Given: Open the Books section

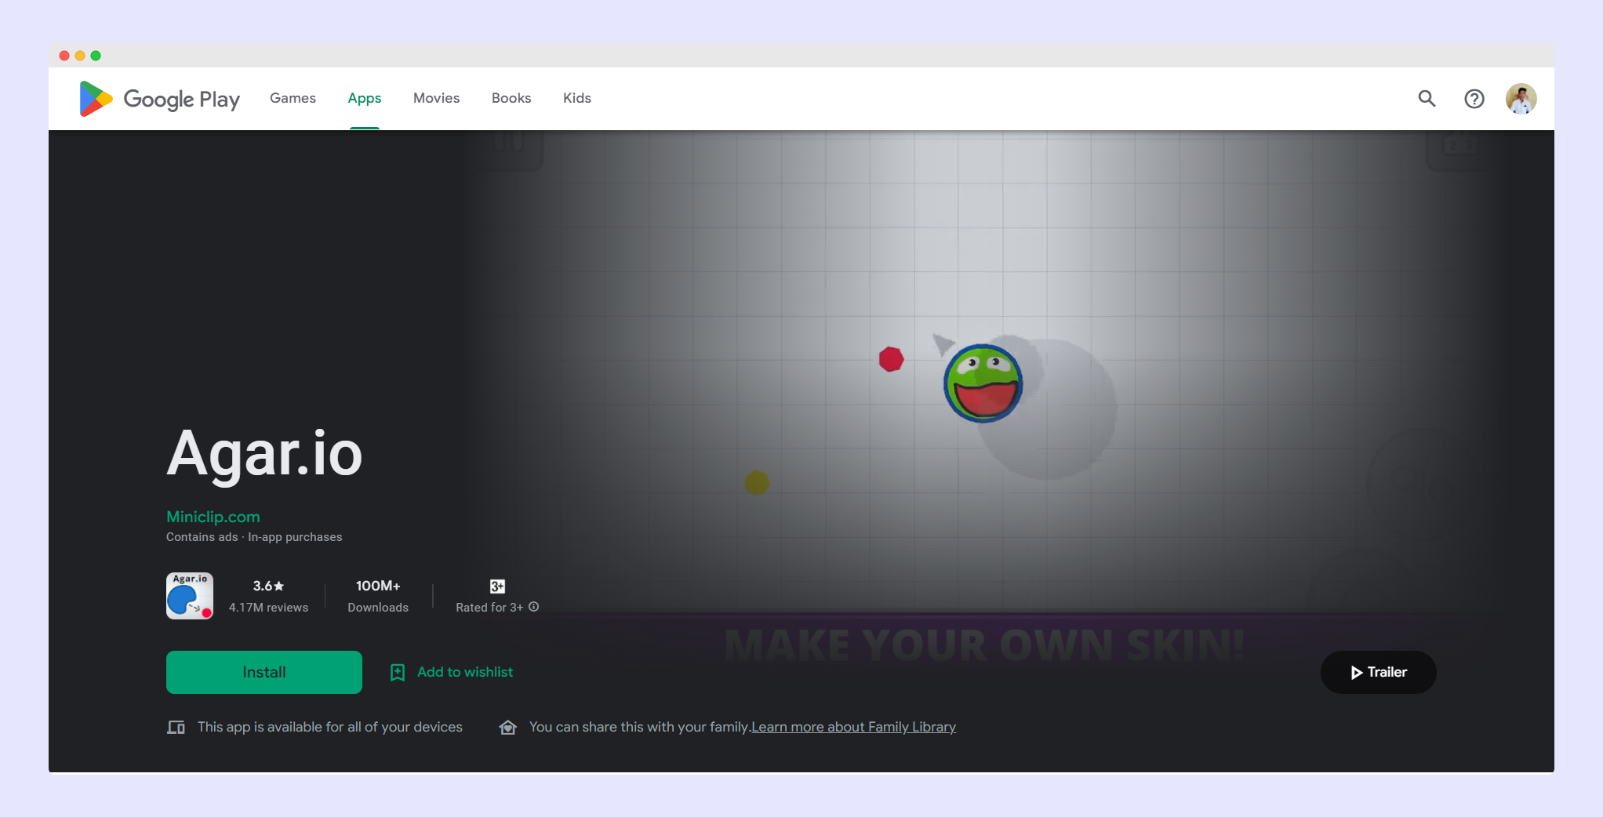Looking at the screenshot, I should tap(511, 98).
